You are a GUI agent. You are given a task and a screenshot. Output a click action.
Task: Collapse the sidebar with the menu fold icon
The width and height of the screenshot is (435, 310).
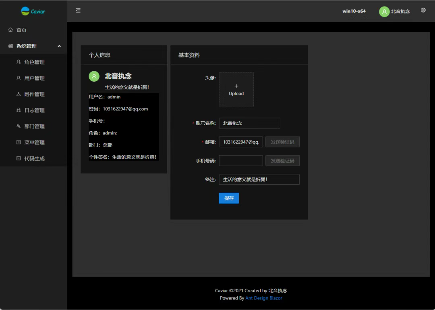tap(78, 10)
